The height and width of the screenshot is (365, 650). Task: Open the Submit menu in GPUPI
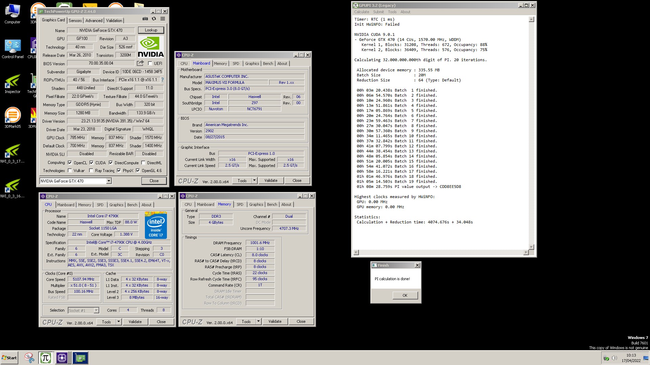[x=378, y=12]
